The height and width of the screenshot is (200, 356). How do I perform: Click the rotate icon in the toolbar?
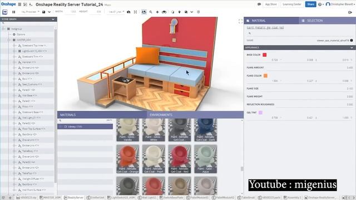point(172,12)
